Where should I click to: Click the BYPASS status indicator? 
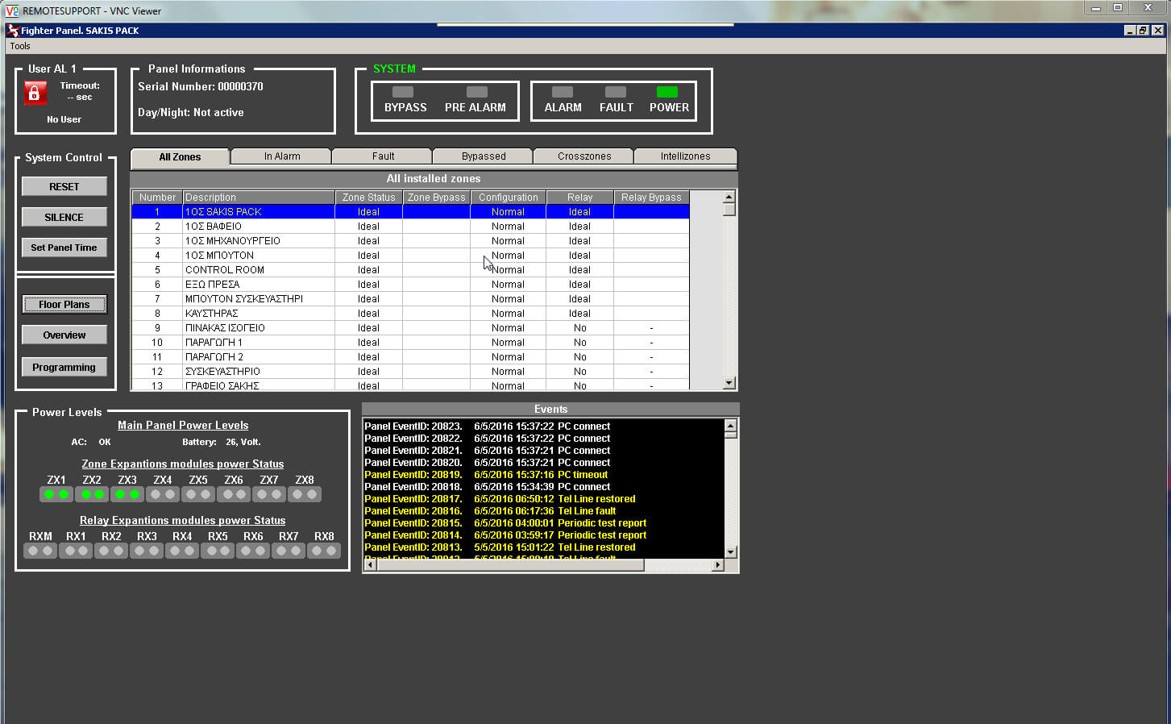pos(403,92)
